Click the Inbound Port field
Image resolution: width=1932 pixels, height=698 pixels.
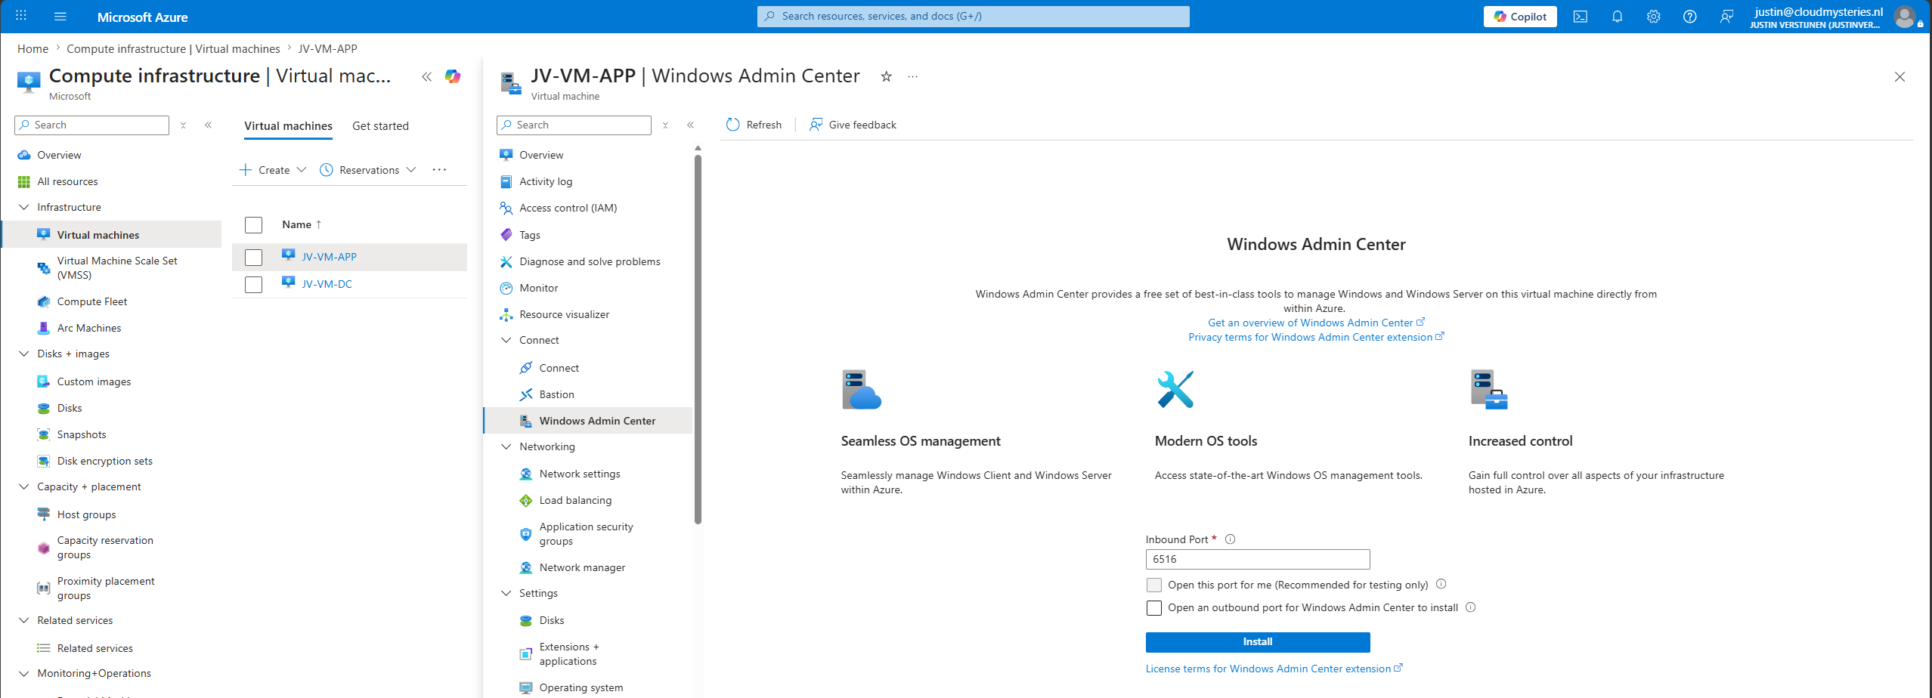(1258, 559)
